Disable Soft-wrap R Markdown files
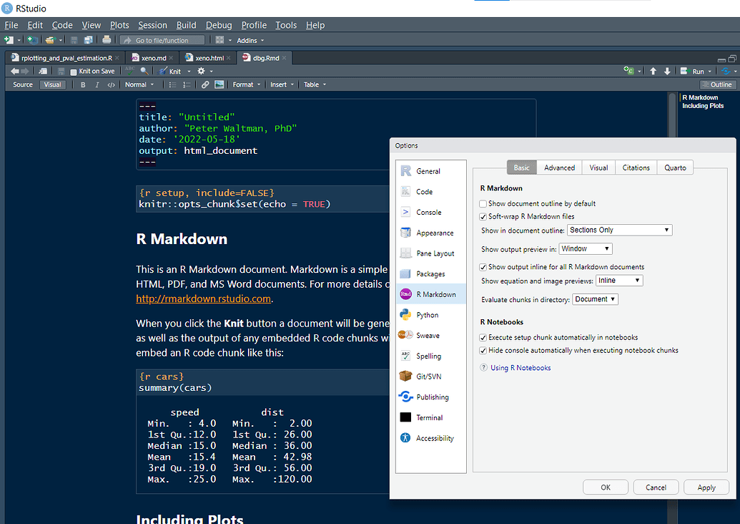 click(x=483, y=216)
